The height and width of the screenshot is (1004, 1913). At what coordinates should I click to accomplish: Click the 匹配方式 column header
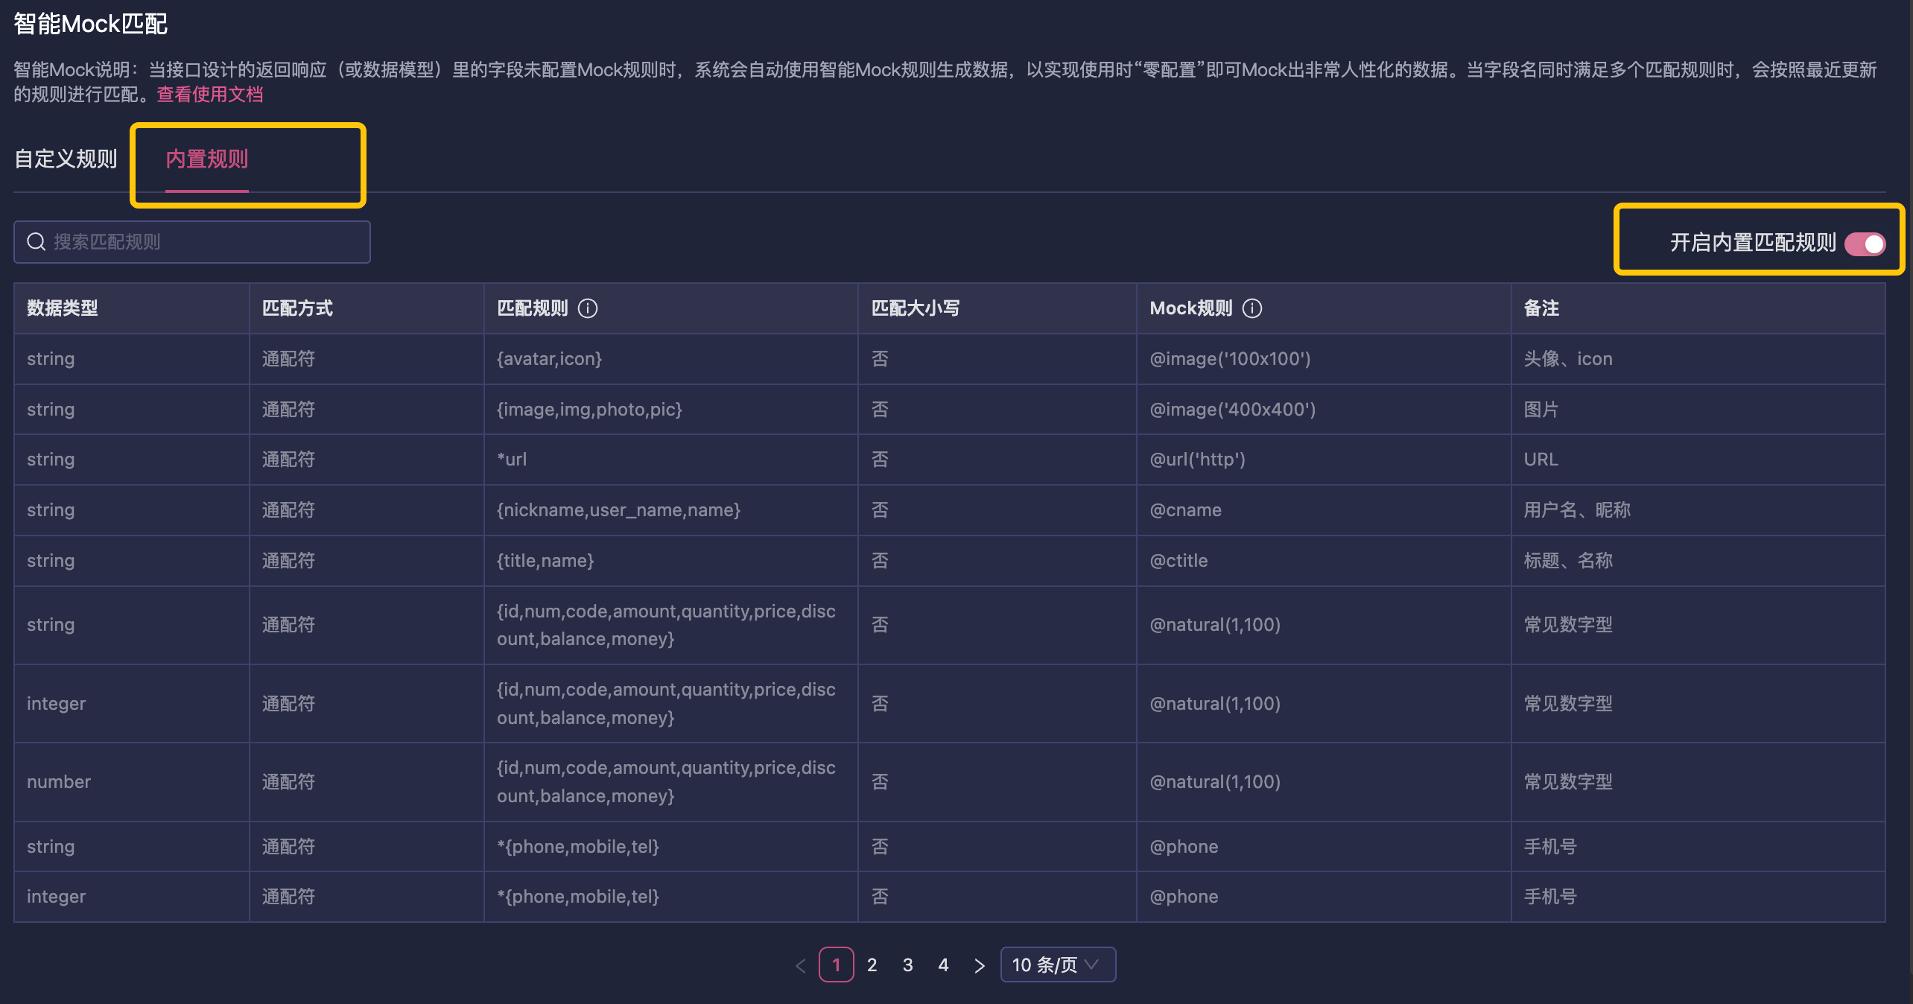coord(367,308)
